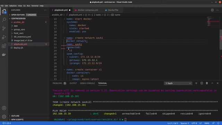
Task: Open the View menu
Action: click(x=20, y=6)
